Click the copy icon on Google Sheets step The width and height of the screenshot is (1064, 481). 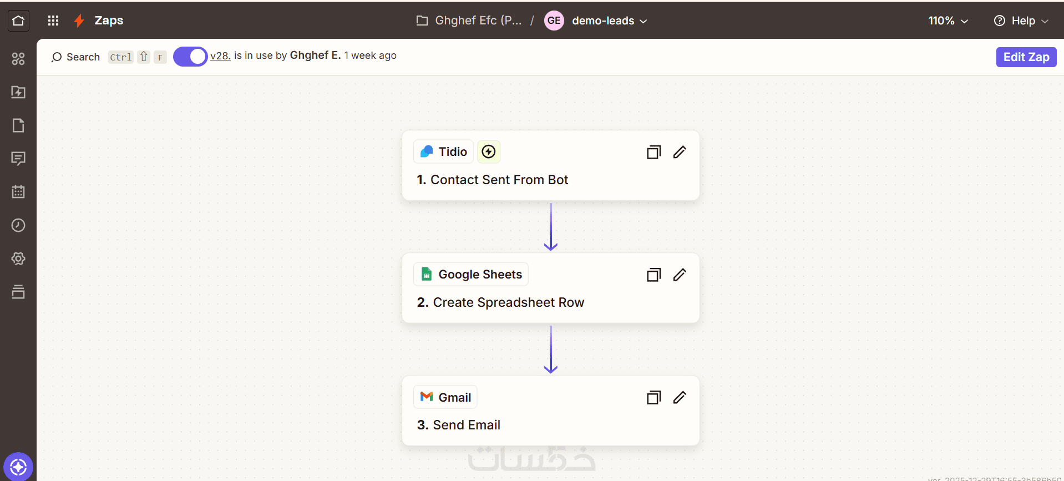[x=653, y=275]
